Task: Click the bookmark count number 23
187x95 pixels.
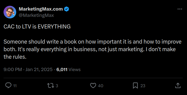Action: pos(143,86)
